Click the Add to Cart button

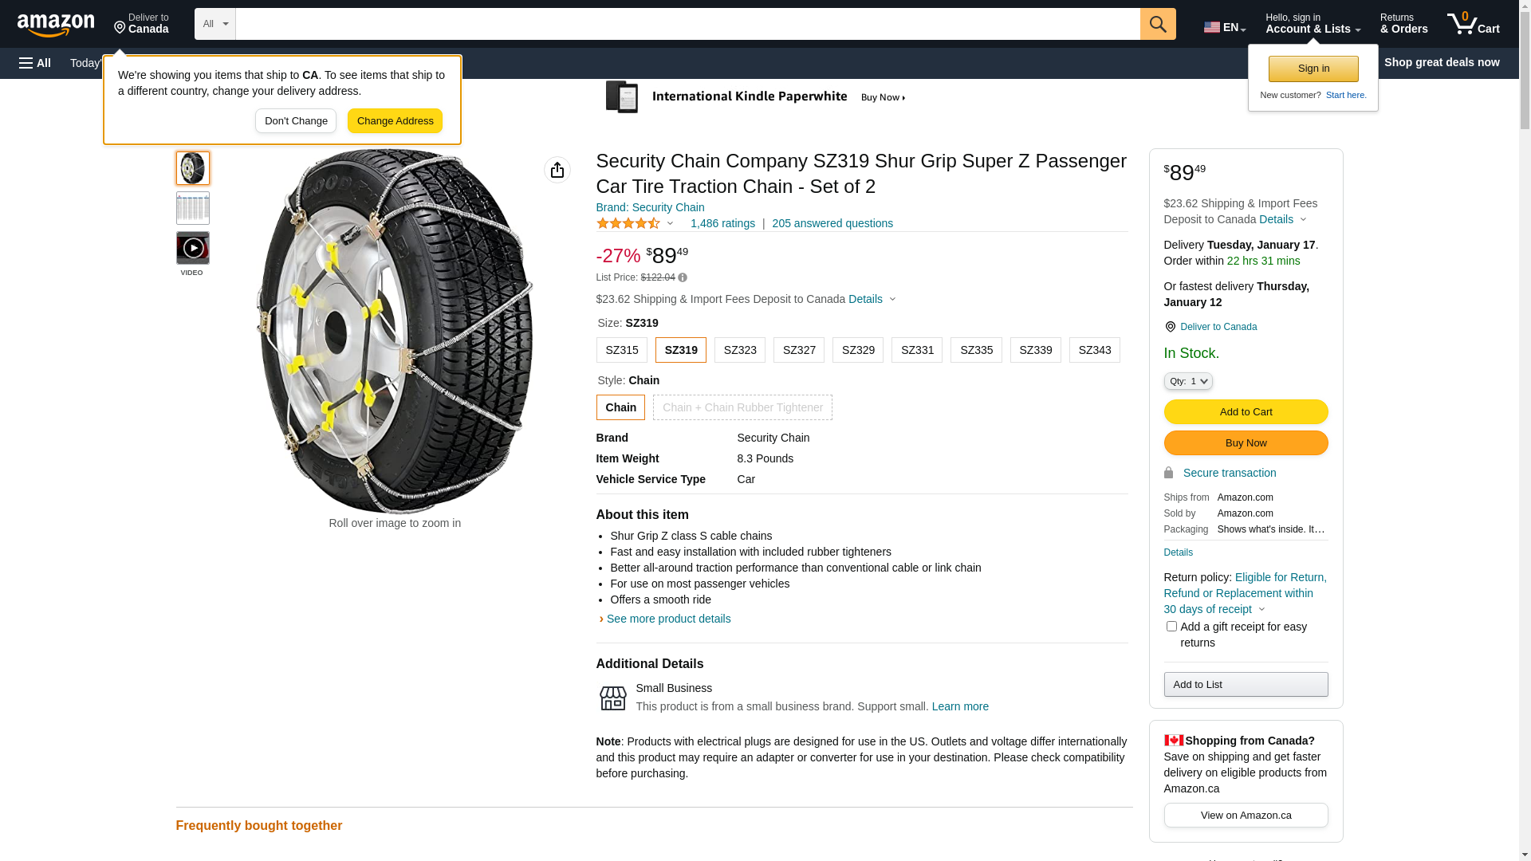[x=1246, y=412]
